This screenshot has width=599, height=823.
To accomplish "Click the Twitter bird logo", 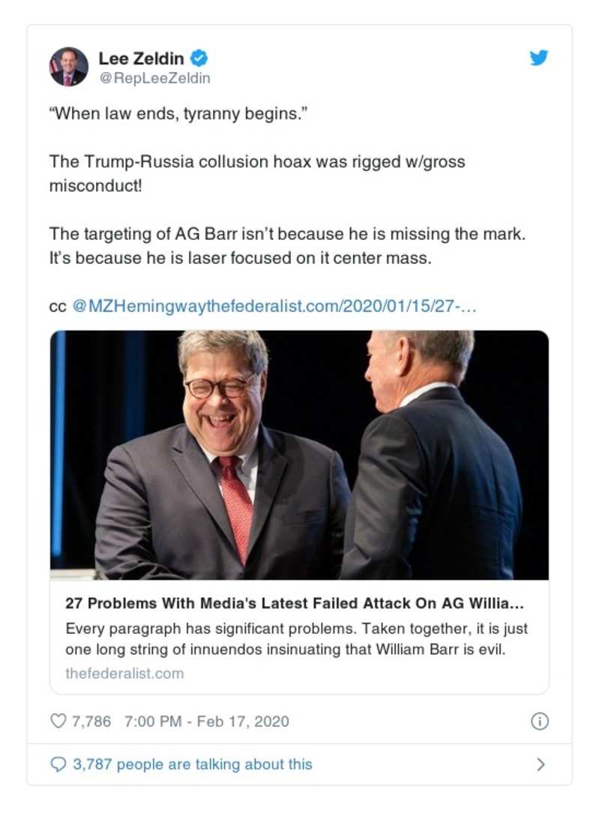I will pyautogui.click(x=538, y=57).
